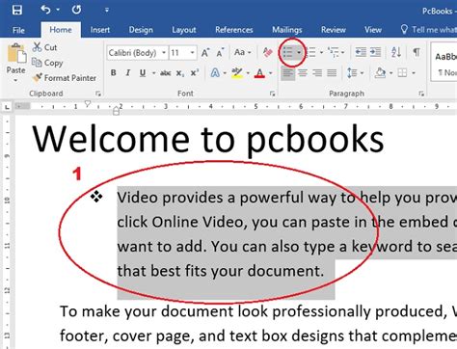The height and width of the screenshot is (349, 457).
Task: Save the document from Quick Access Toolbar
Action: (x=17, y=10)
